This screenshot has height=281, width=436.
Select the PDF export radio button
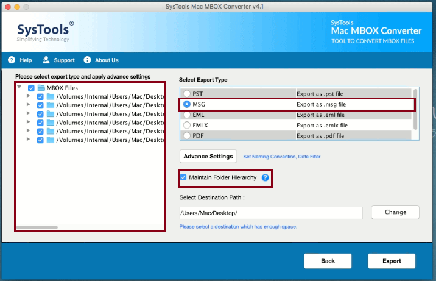[187, 136]
